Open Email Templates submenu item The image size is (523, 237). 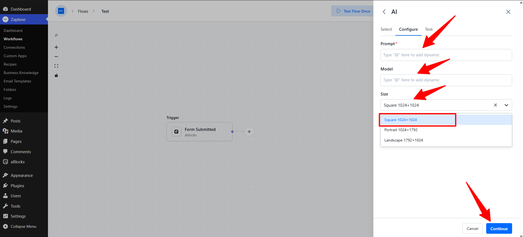point(17,81)
